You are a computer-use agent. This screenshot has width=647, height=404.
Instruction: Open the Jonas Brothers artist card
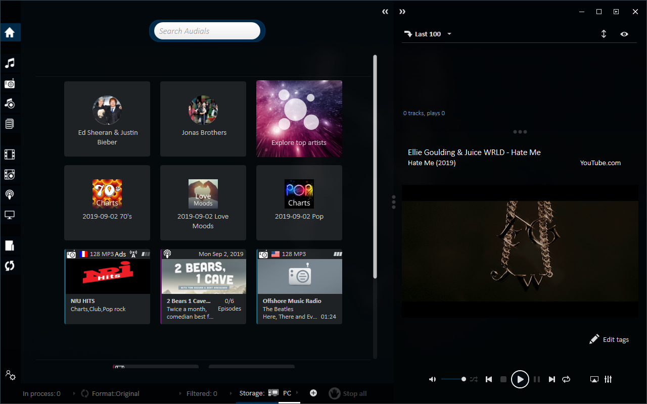pyautogui.click(x=203, y=119)
